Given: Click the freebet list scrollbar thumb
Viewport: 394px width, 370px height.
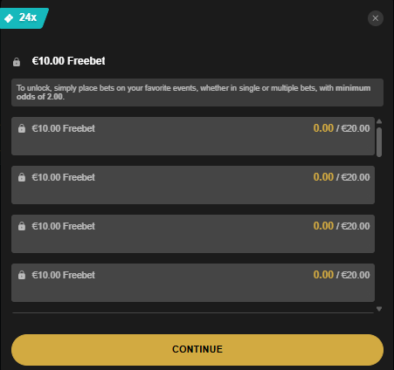Looking at the screenshot, I should [x=379, y=142].
